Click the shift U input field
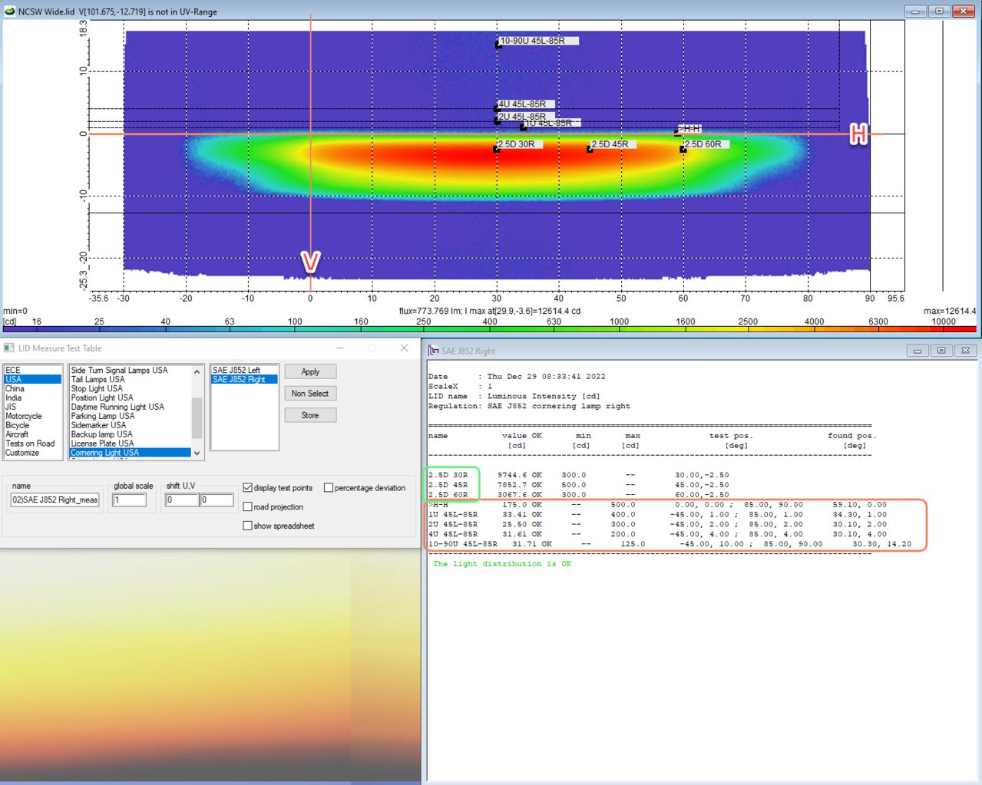The width and height of the screenshot is (982, 785). (182, 500)
